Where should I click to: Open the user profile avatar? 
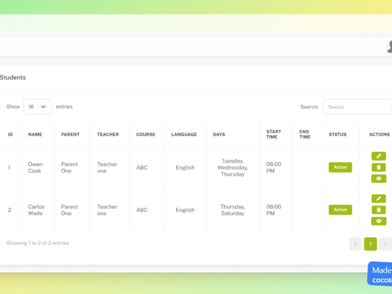(389, 47)
